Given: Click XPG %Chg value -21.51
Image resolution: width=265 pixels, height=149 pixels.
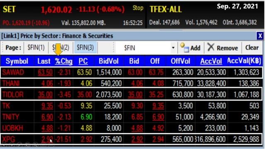Looking at the screenshot, I should pyautogui.click(x=63, y=139).
